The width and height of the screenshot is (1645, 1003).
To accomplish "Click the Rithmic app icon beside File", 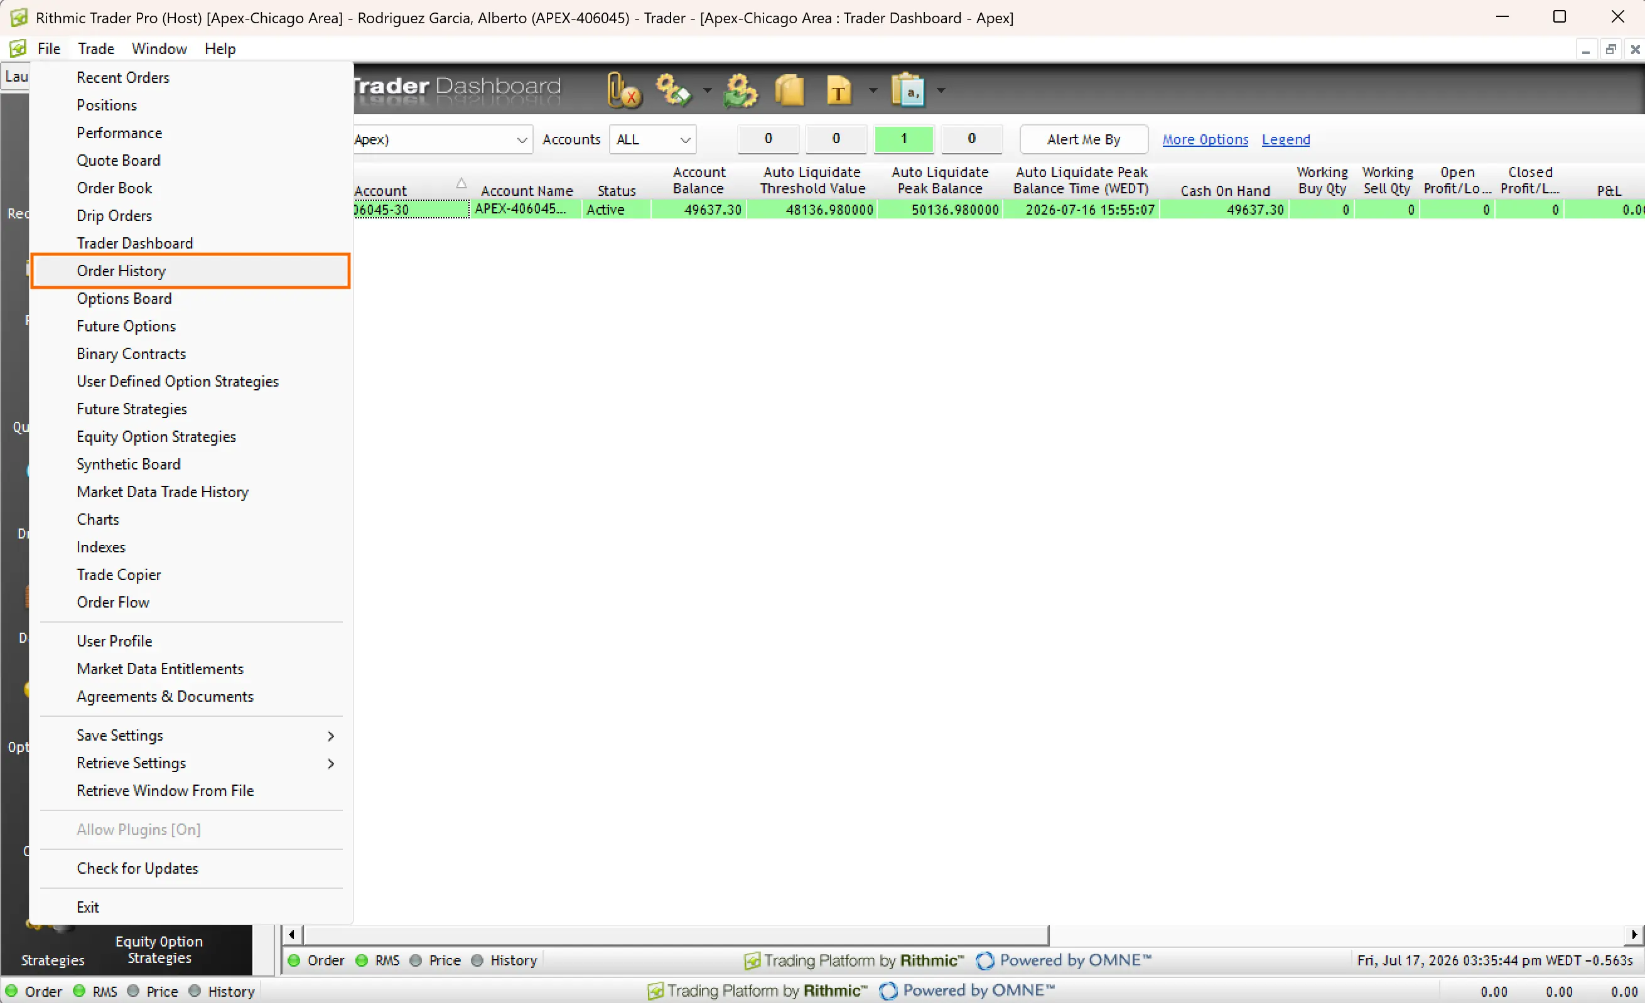I will click(18, 49).
